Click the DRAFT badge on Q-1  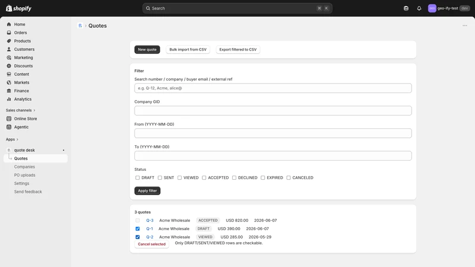click(x=203, y=228)
